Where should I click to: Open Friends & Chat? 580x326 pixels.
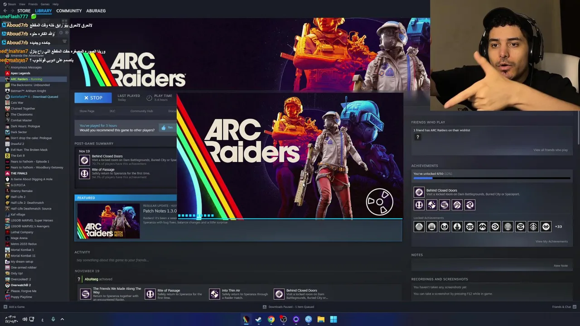[563, 307]
